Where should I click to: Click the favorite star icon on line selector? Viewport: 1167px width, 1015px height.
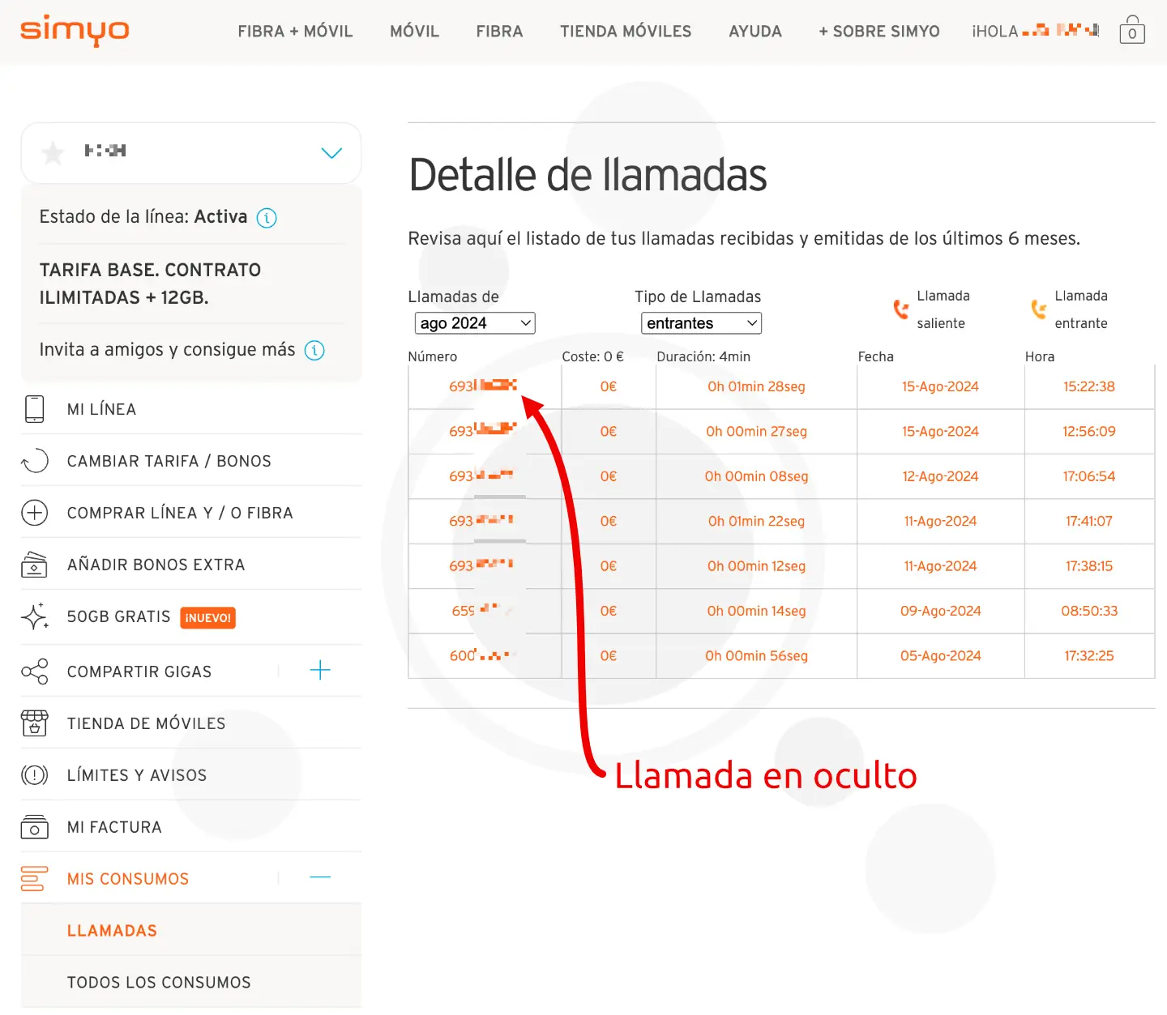(x=53, y=152)
